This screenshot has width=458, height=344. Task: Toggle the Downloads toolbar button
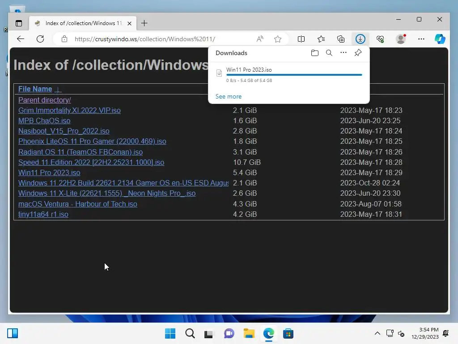coord(360,39)
